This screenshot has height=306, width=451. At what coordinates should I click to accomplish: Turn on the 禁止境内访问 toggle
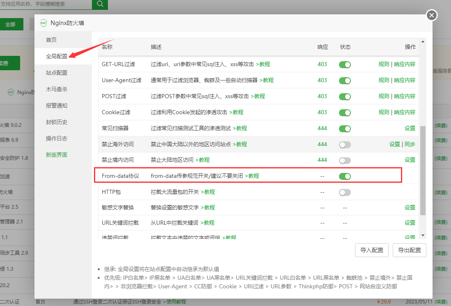345,160
